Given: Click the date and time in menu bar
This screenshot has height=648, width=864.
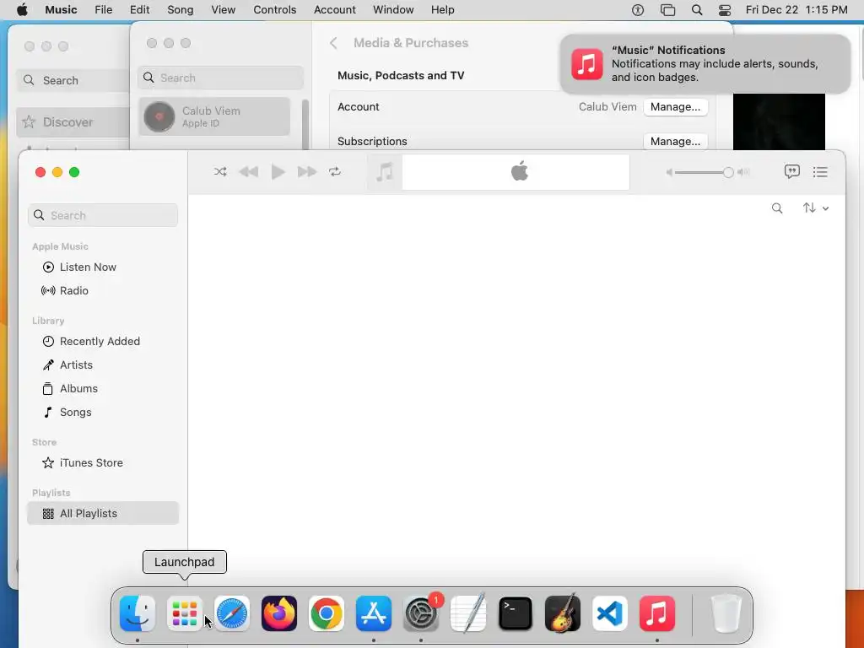Looking at the screenshot, I should [796, 10].
